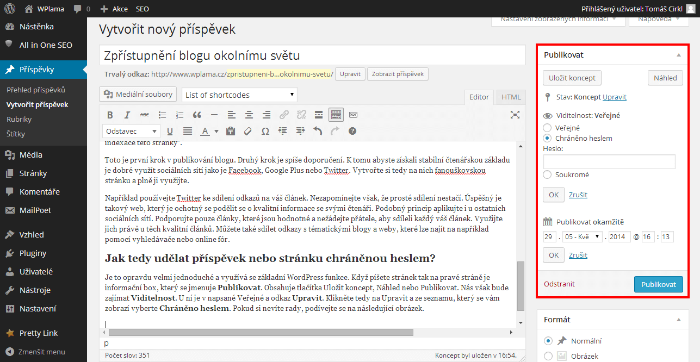Insert or edit a link
The width and height of the screenshot is (700, 362).
pos(284,115)
